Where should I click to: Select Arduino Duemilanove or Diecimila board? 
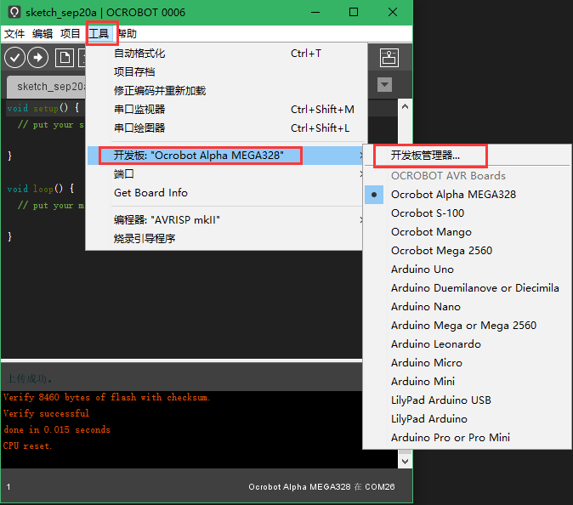(468, 288)
